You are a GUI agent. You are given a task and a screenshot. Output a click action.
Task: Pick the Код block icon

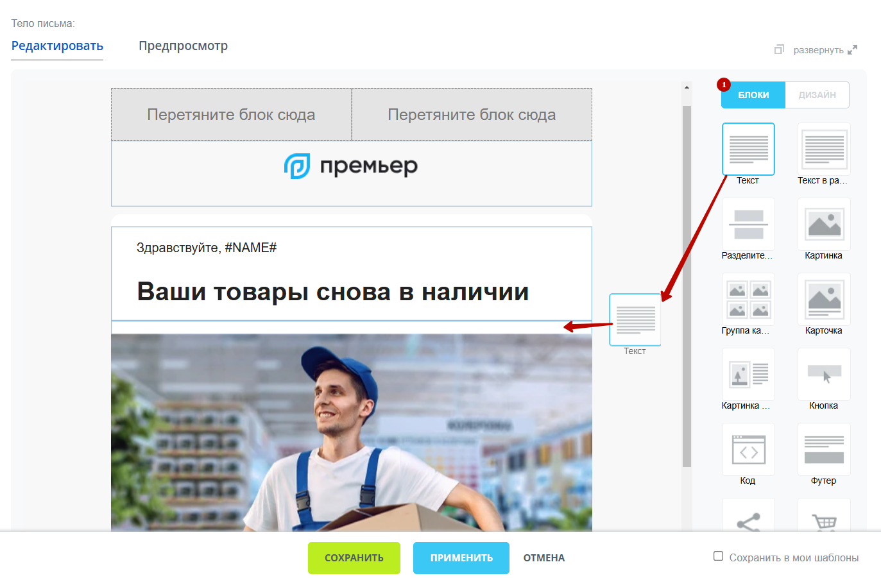pos(748,449)
